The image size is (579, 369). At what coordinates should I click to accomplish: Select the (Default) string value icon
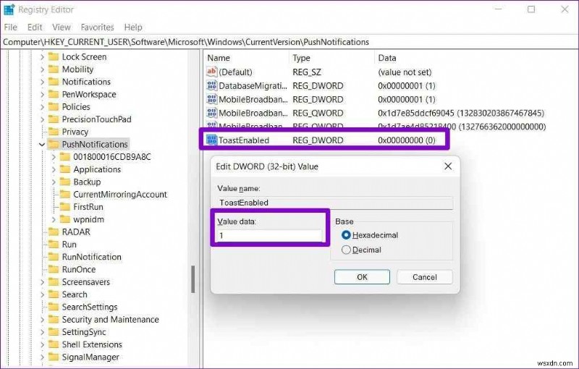tap(211, 72)
